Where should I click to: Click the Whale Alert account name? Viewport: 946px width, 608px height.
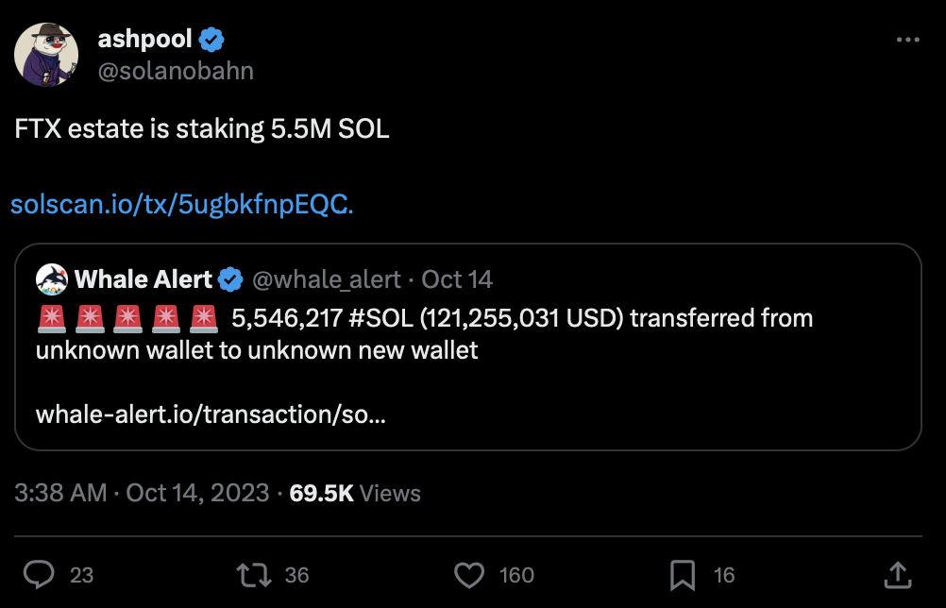click(x=143, y=279)
